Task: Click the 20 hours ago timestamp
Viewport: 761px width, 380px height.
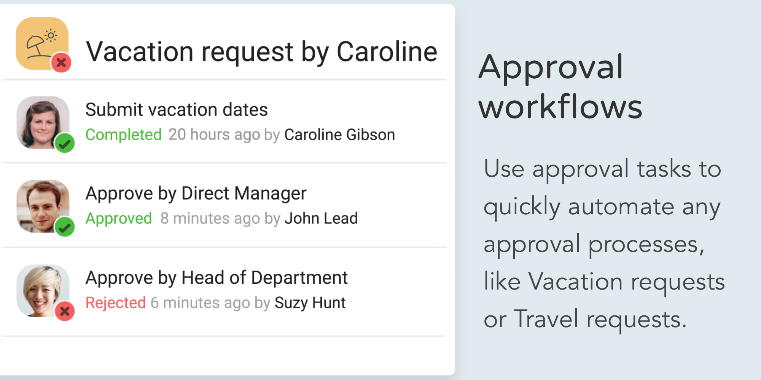Action: pyautogui.click(x=214, y=135)
